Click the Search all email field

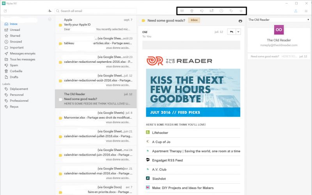tap(96, 11)
